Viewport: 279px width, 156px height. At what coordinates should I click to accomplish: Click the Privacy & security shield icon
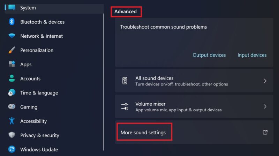pyautogui.click(x=12, y=135)
